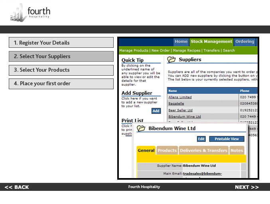Click the Main Email field label
The height and width of the screenshot is (204, 270).
173,174
